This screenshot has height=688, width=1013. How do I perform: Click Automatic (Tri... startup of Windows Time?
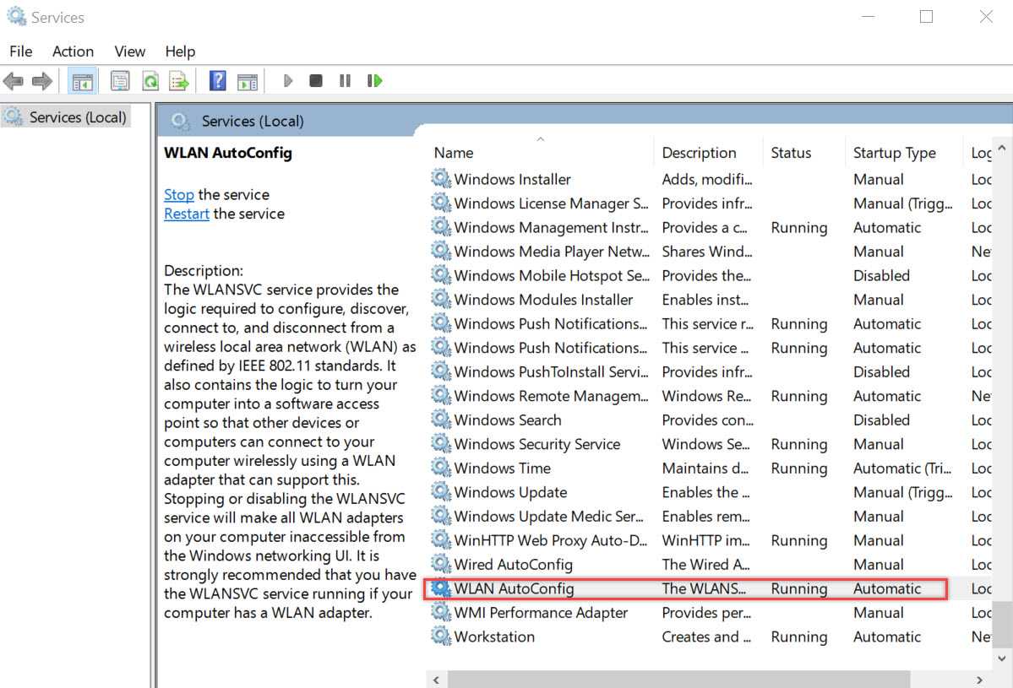point(902,468)
